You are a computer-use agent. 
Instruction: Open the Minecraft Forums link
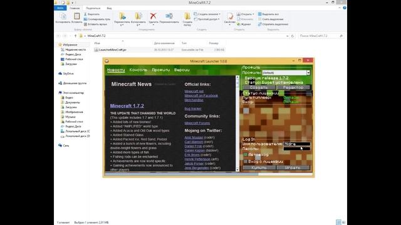coord(197,123)
